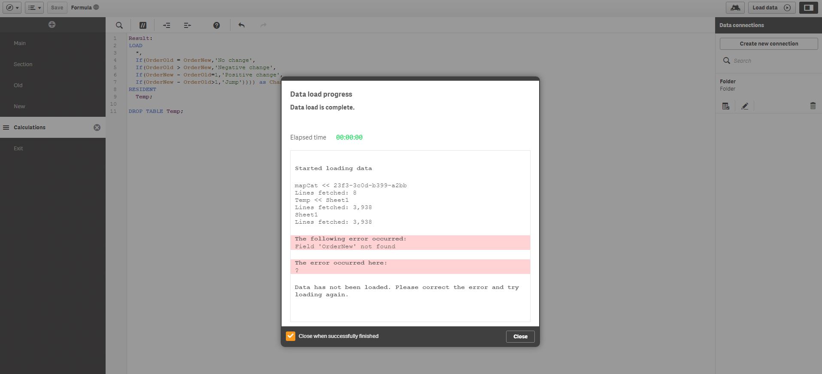The width and height of the screenshot is (822, 374).
Task: Click the search magnifier in Data connections
Action: 726,61
